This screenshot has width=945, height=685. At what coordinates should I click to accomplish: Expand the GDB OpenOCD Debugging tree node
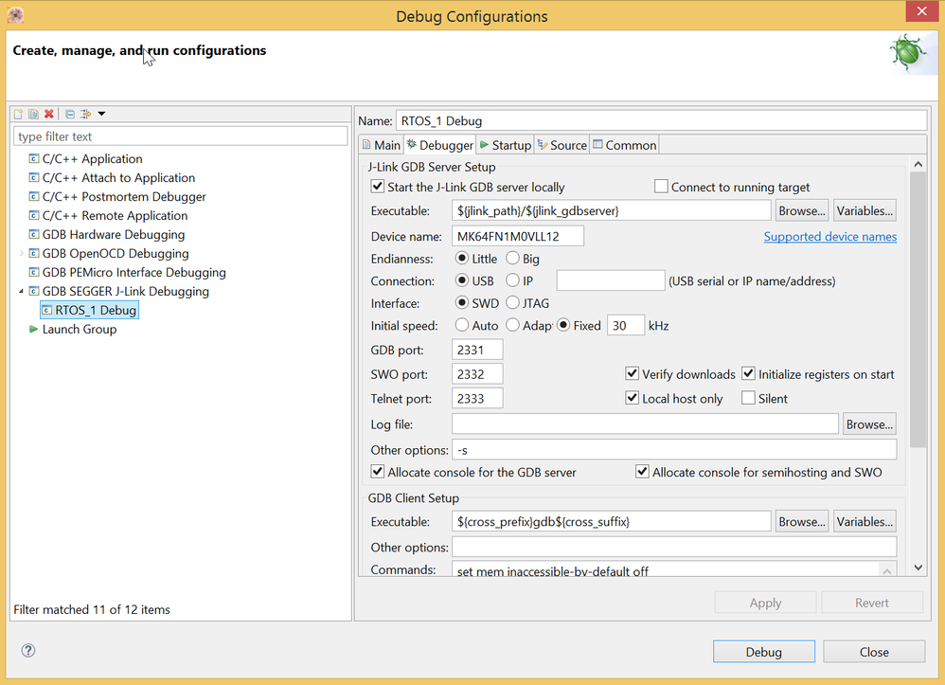(22, 254)
